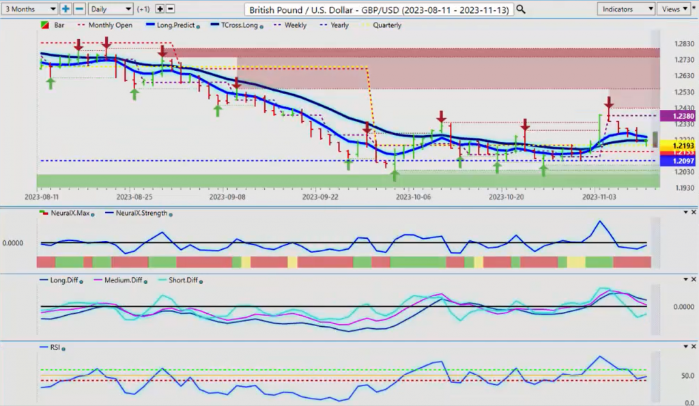Toggle the Long.Predict legend entry

(x=175, y=25)
